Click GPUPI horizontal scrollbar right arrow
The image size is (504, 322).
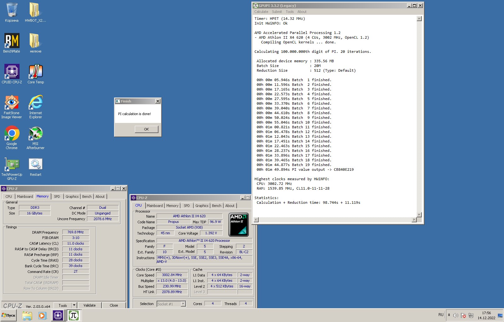click(x=414, y=219)
